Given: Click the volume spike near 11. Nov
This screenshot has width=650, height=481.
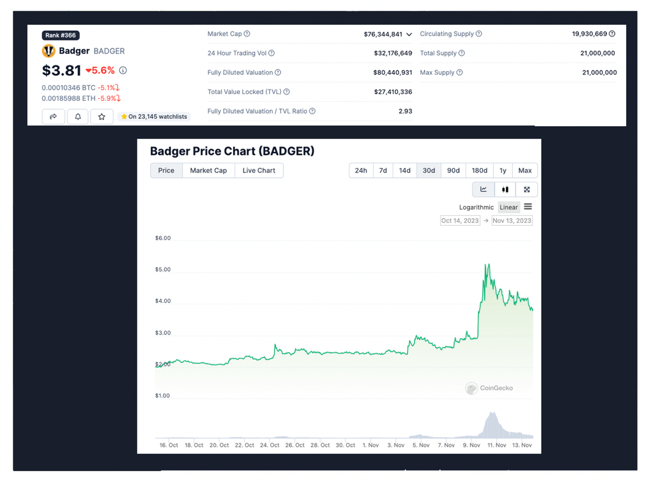Looking at the screenshot, I should tap(491, 424).
